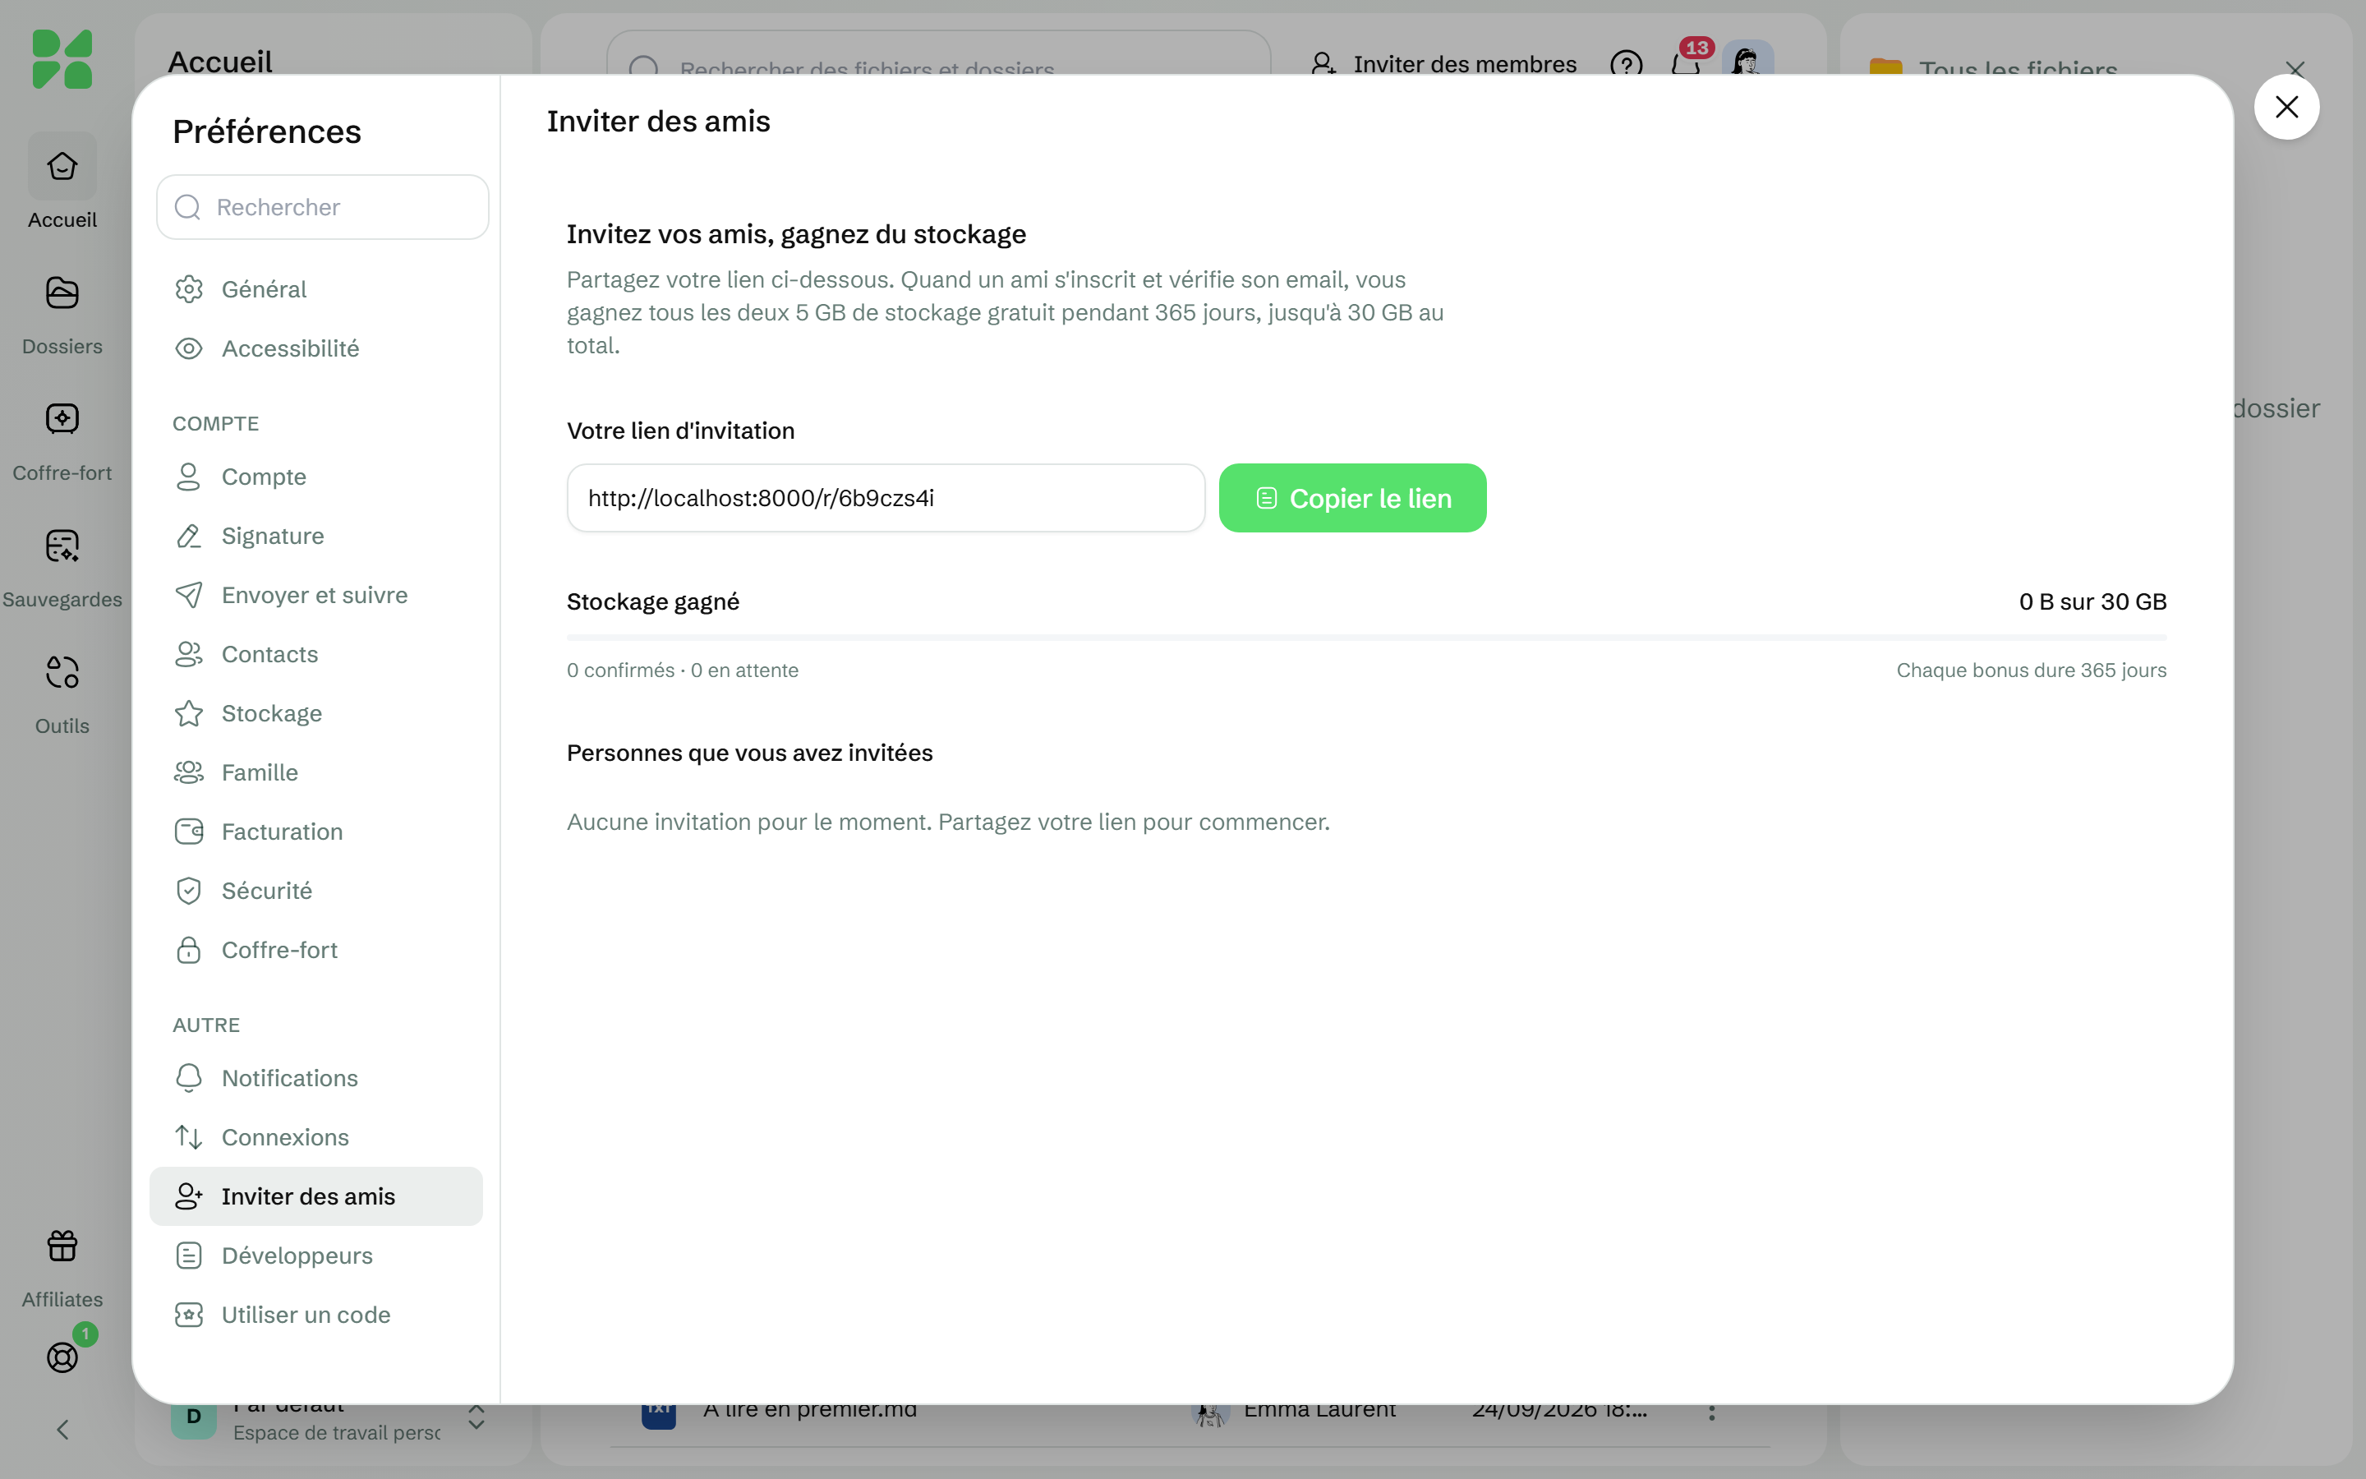
Task: Select Inviter des amis in the sidebar
Action: [x=315, y=1196]
